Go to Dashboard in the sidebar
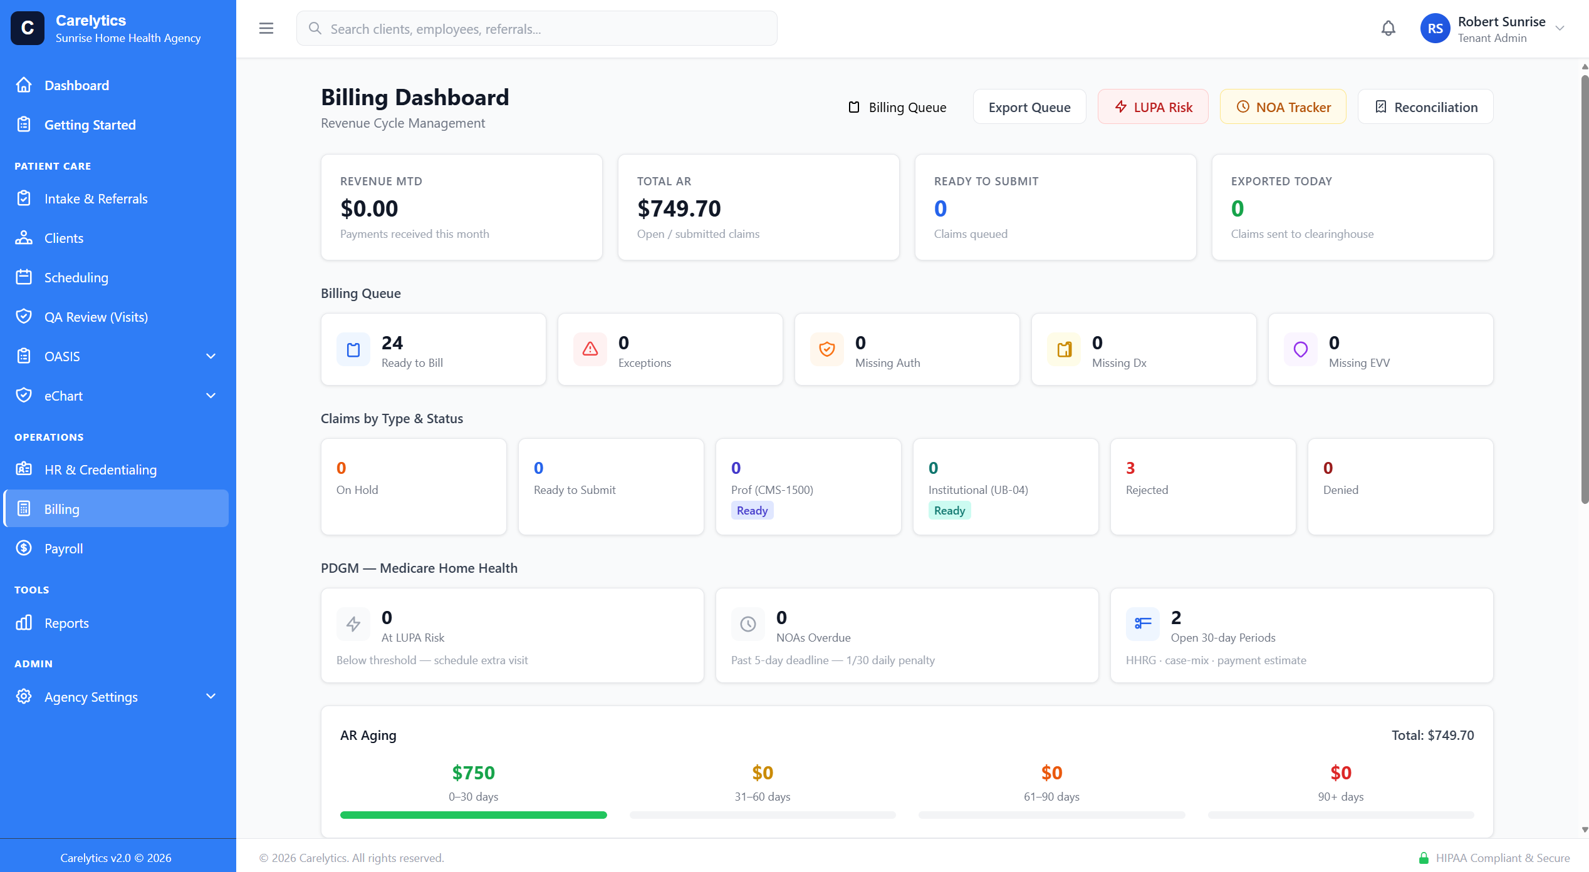 click(117, 85)
